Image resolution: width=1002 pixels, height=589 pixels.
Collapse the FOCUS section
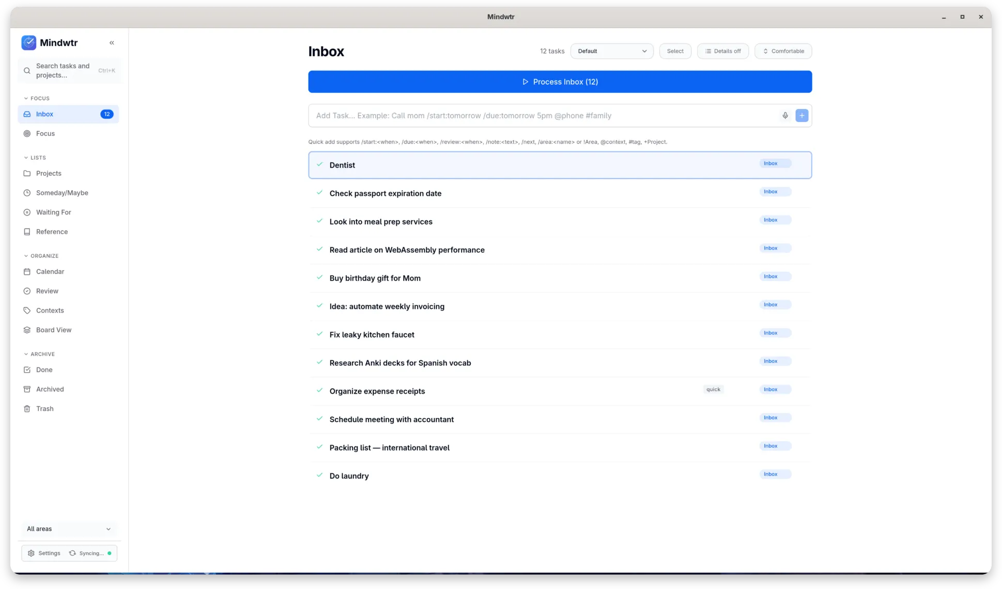[37, 98]
